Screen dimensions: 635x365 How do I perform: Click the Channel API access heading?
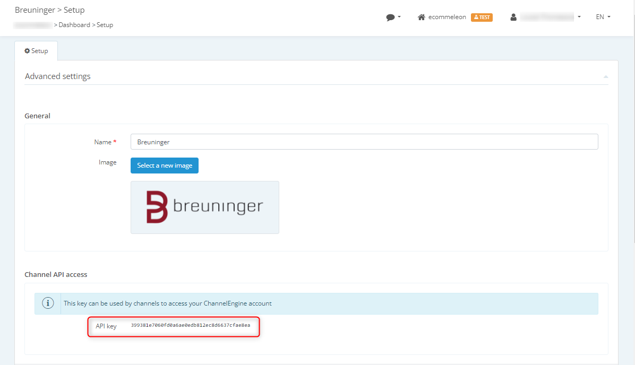tap(56, 274)
